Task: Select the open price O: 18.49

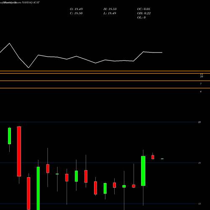Action: (76, 9)
